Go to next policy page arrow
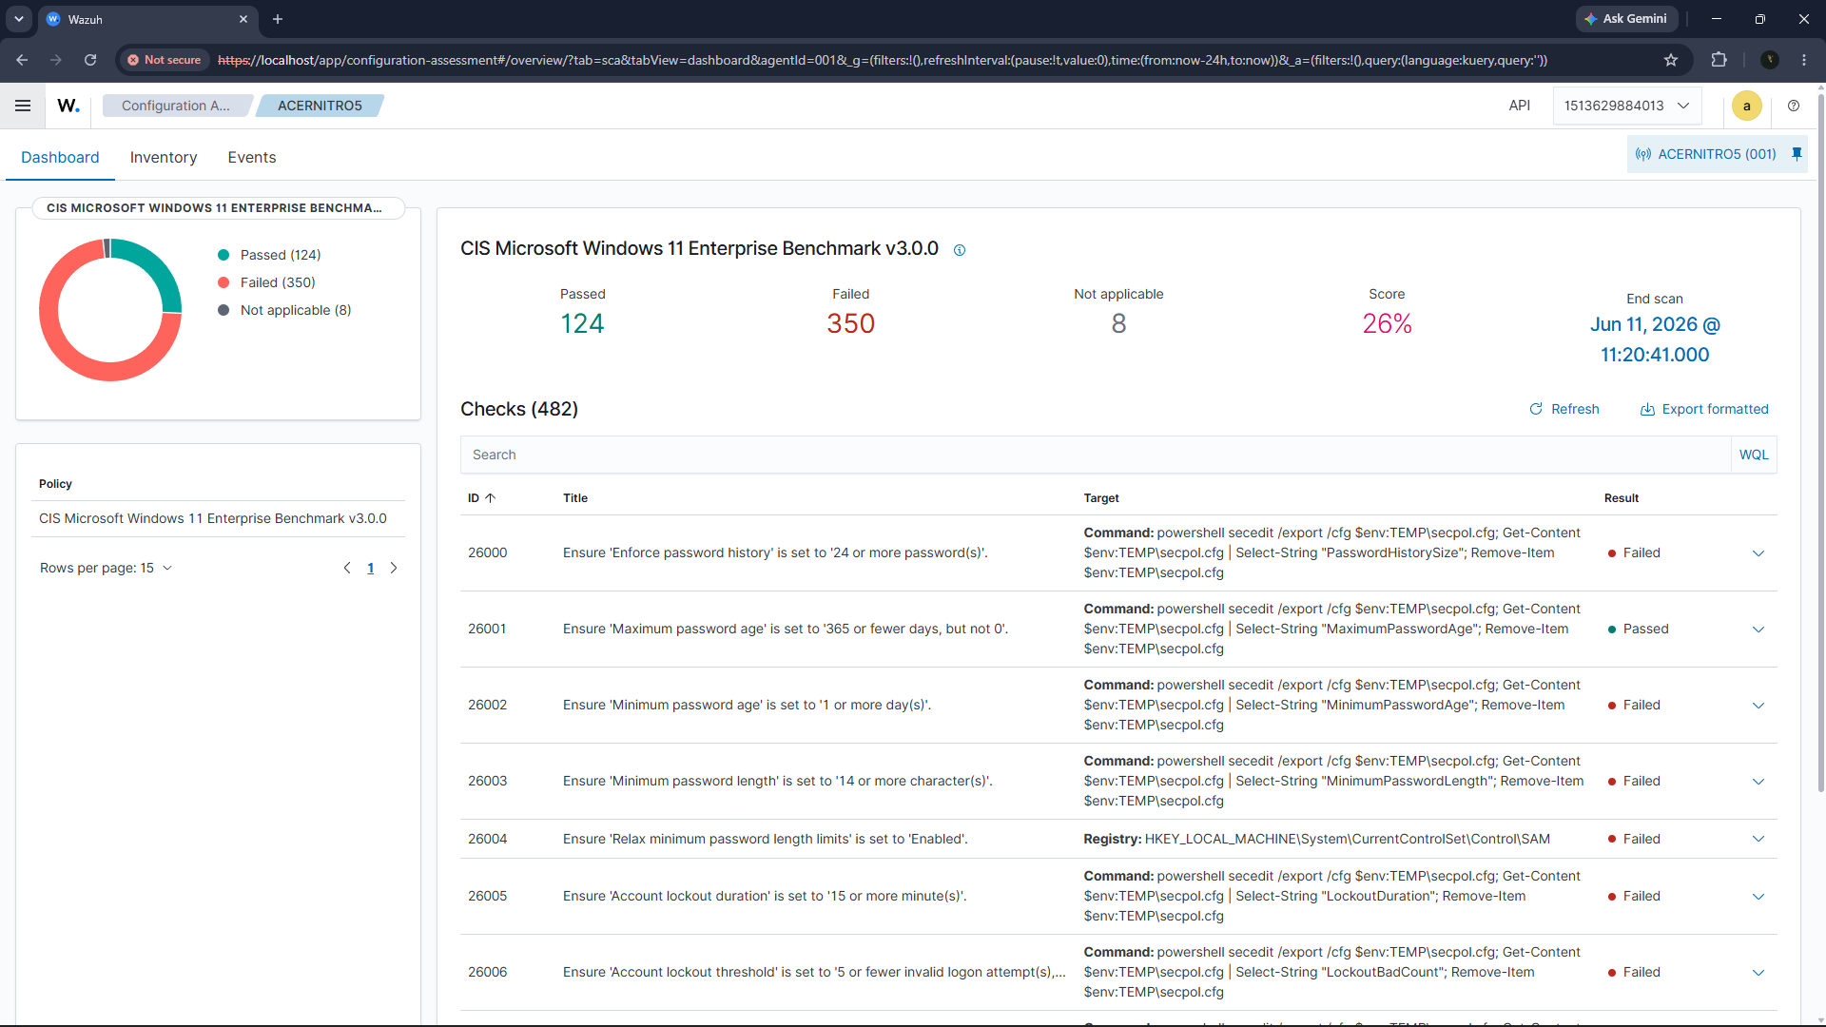 click(394, 568)
